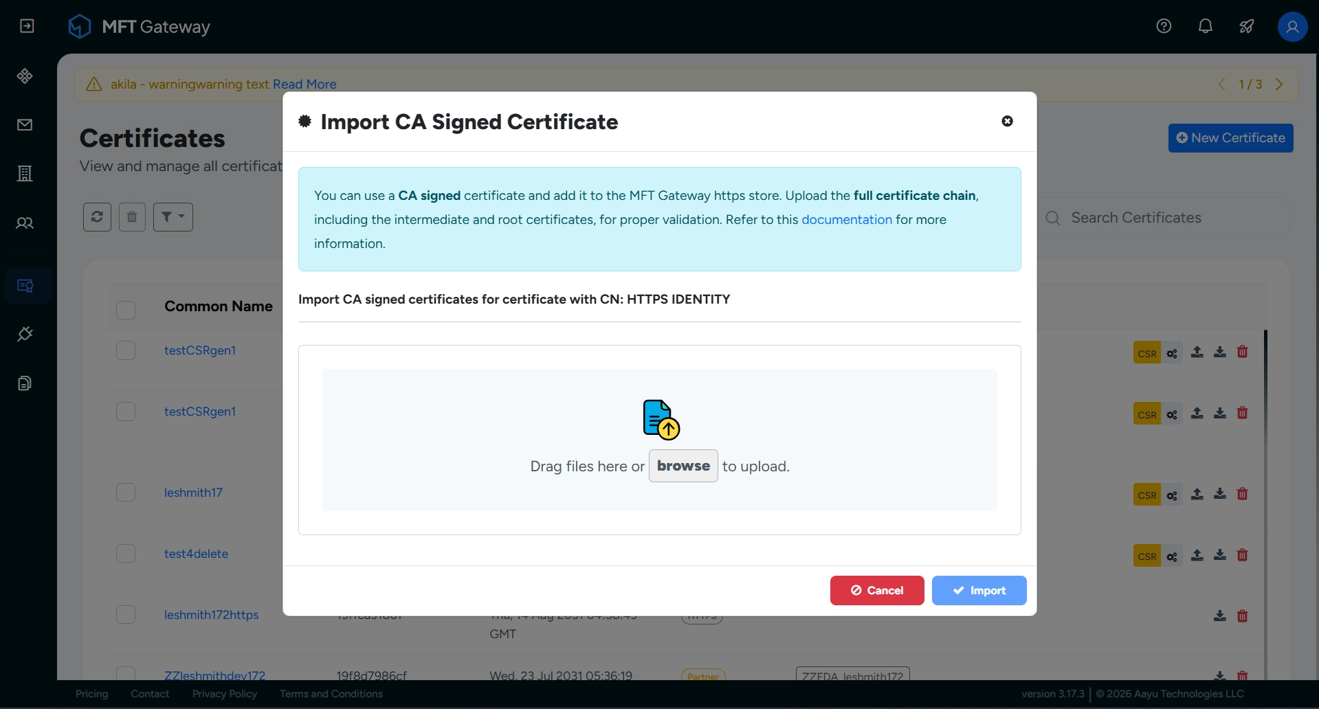Open the filter dropdown
This screenshot has height=709, width=1319.
(173, 217)
